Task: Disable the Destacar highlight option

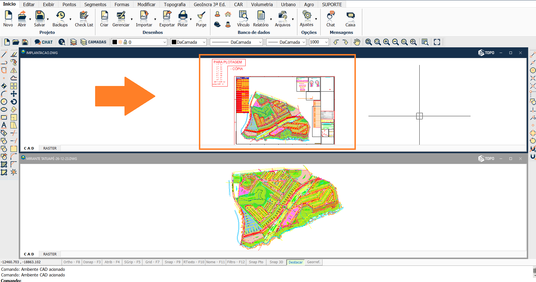Action: coord(295,262)
